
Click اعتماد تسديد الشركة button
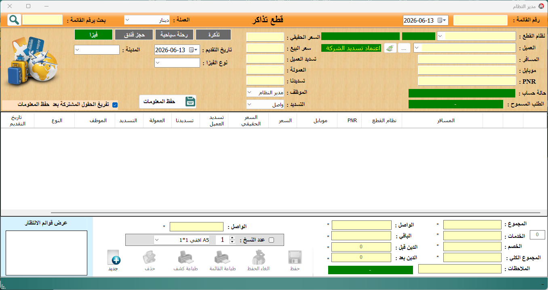point(352,48)
